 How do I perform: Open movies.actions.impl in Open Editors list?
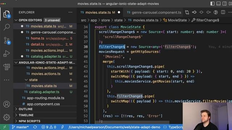point(45,51)
